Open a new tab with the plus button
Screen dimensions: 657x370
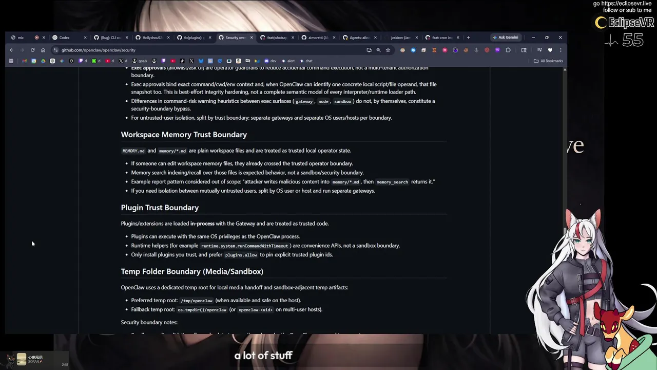(468, 37)
